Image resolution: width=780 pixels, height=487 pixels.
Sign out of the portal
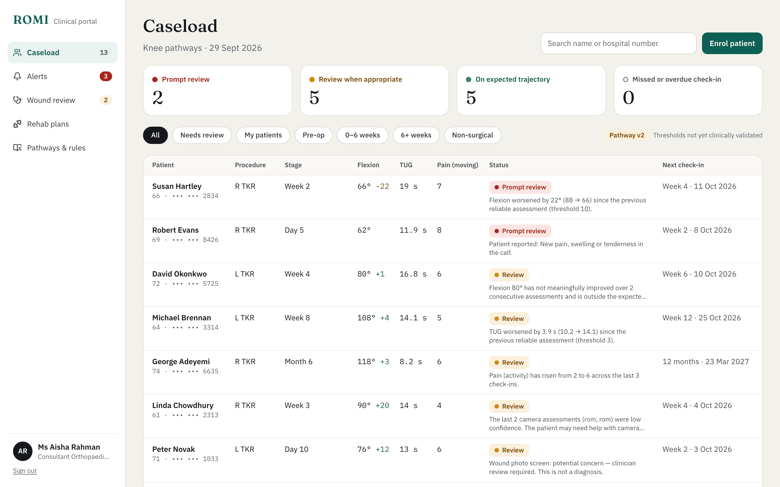pos(25,470)
